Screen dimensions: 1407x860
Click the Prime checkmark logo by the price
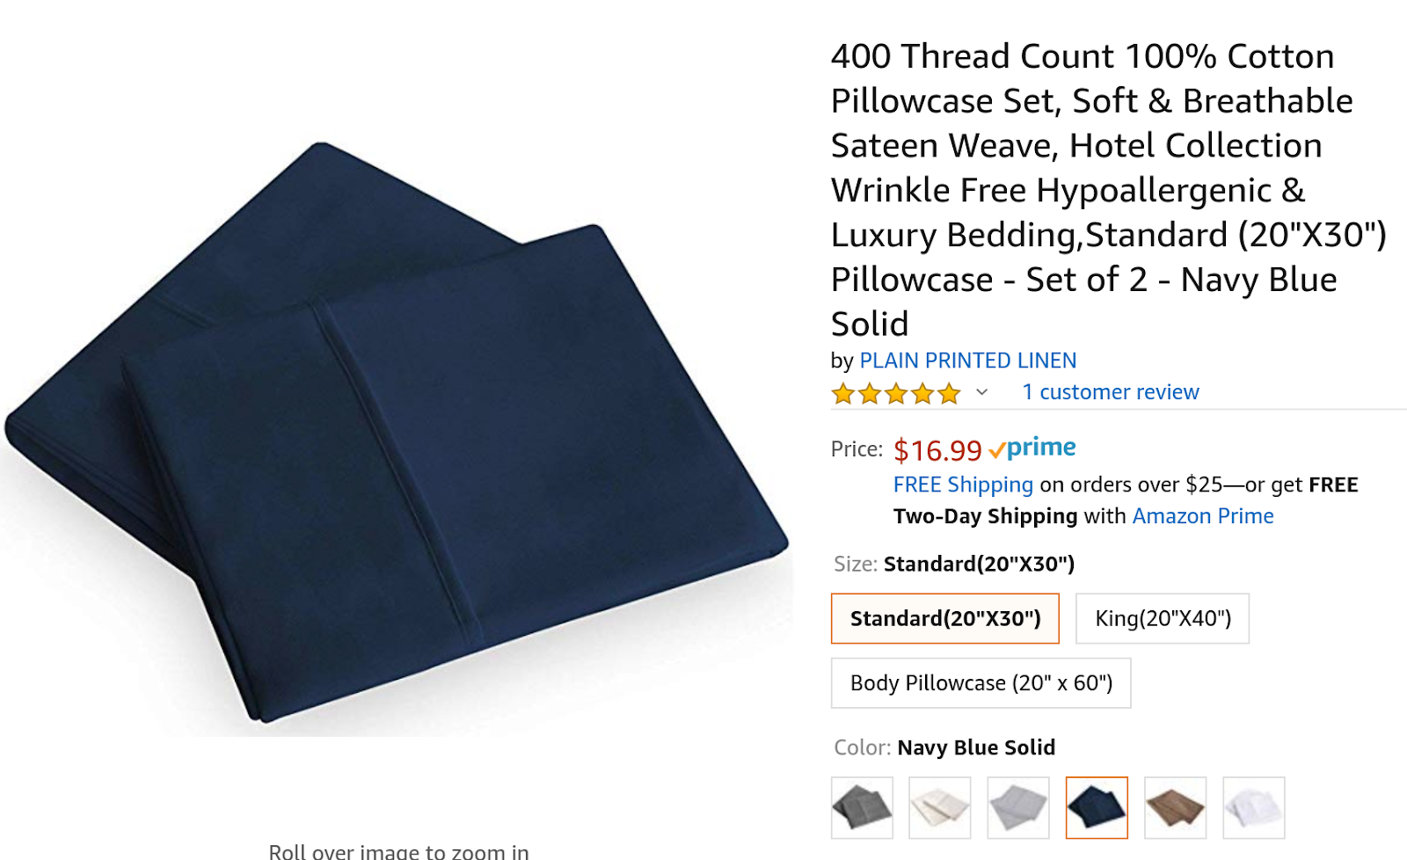pos(1032,448)
